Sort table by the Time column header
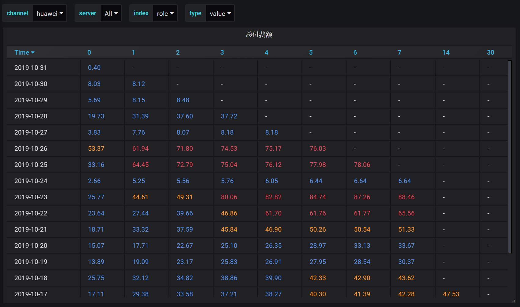Image resolution: width=520 pixels, height=307 pixels. (24, 52)
